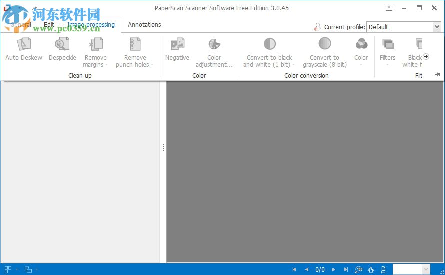Go to the previous page
This screenshot has width=445, height=275.
(x=307, y=269)
